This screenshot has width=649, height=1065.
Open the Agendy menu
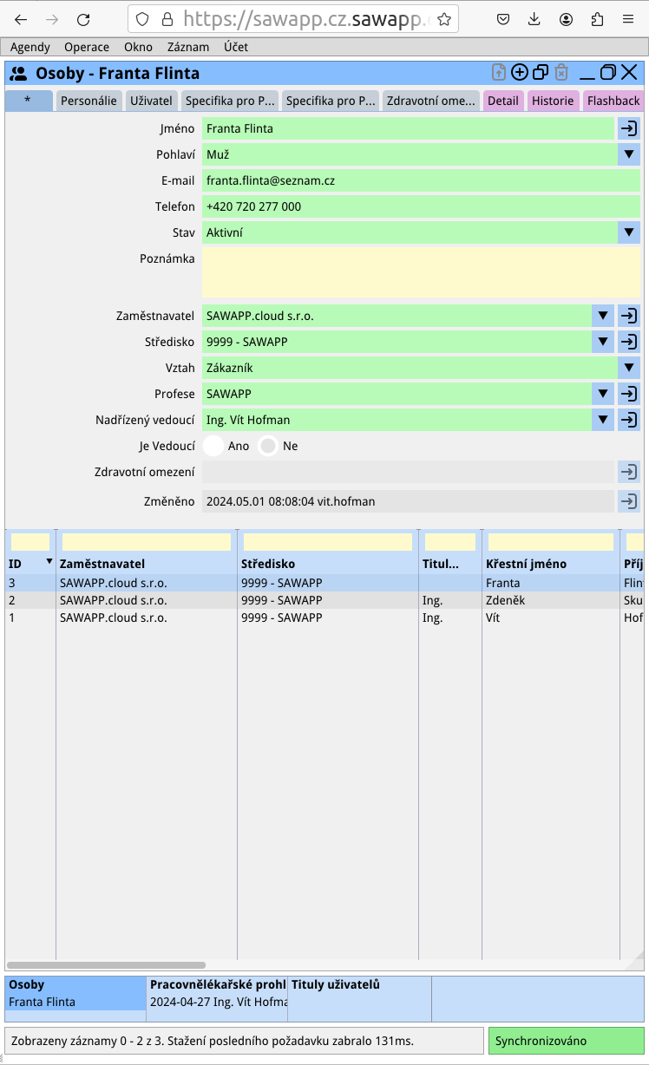tap(30, 47)
